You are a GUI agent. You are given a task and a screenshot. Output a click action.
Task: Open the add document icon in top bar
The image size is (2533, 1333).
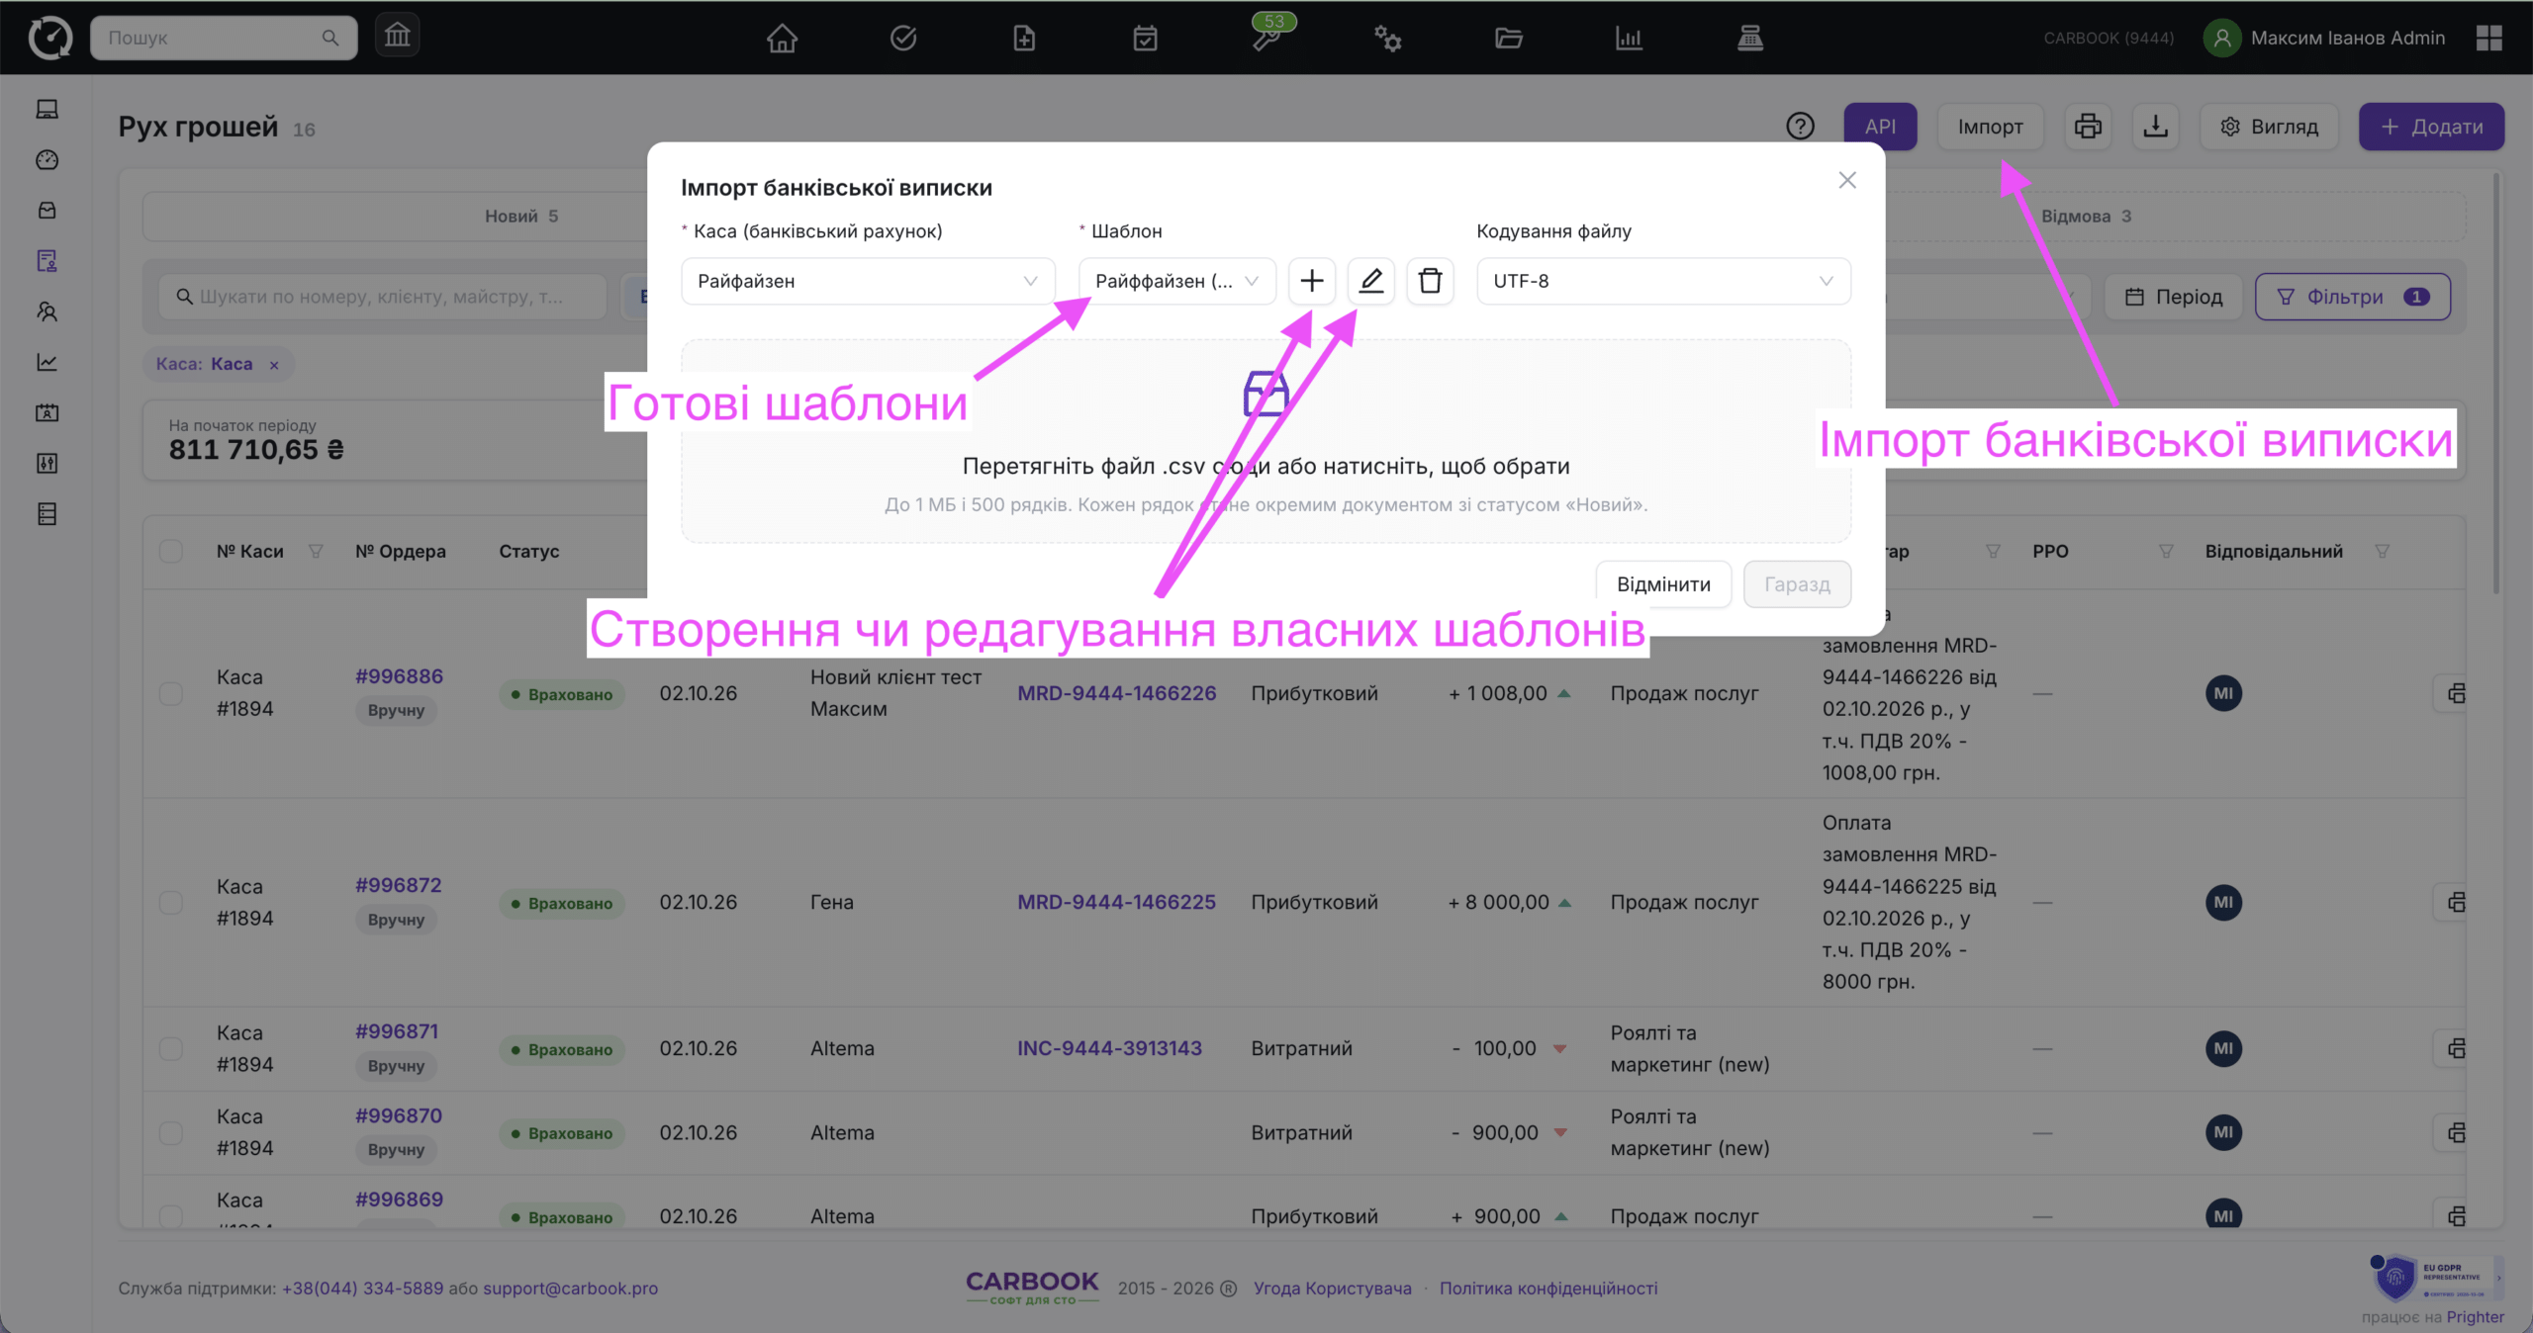[x=1024, y=38]
